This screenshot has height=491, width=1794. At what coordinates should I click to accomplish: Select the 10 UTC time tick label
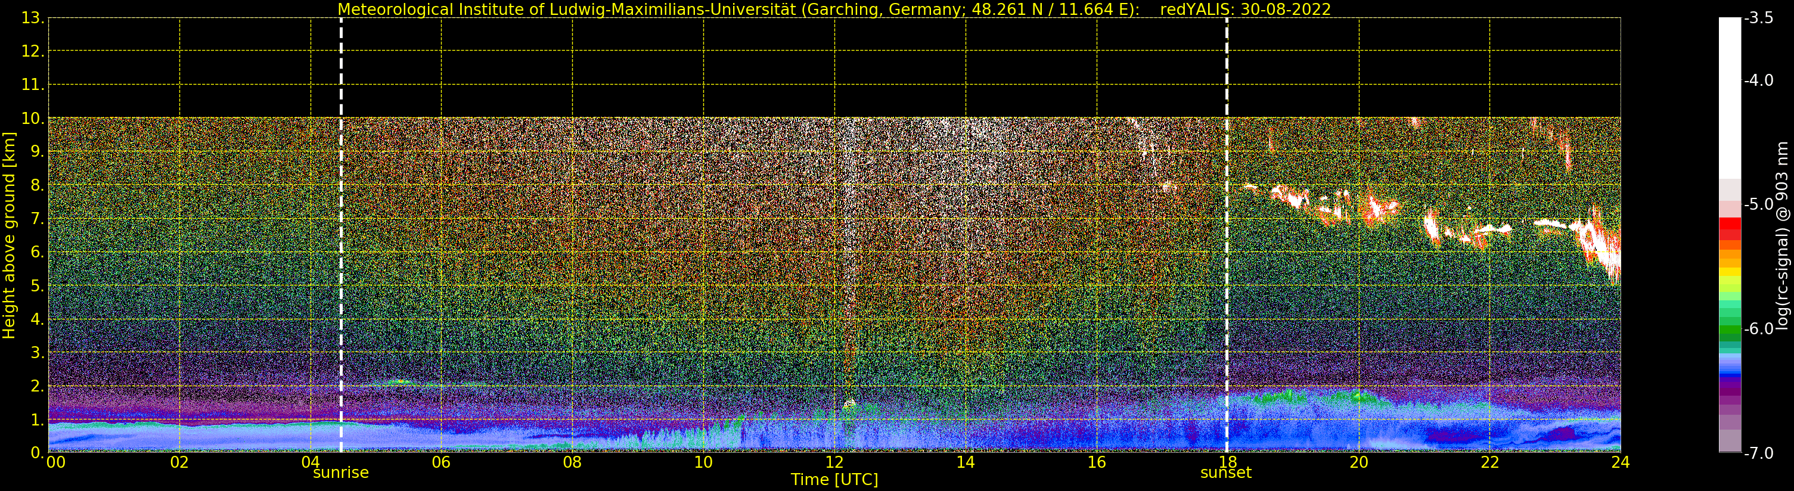pos(703,462)
